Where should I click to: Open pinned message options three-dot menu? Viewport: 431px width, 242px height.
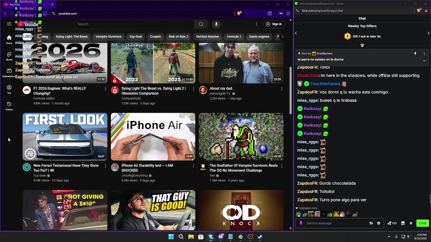(x=424, y=53)
